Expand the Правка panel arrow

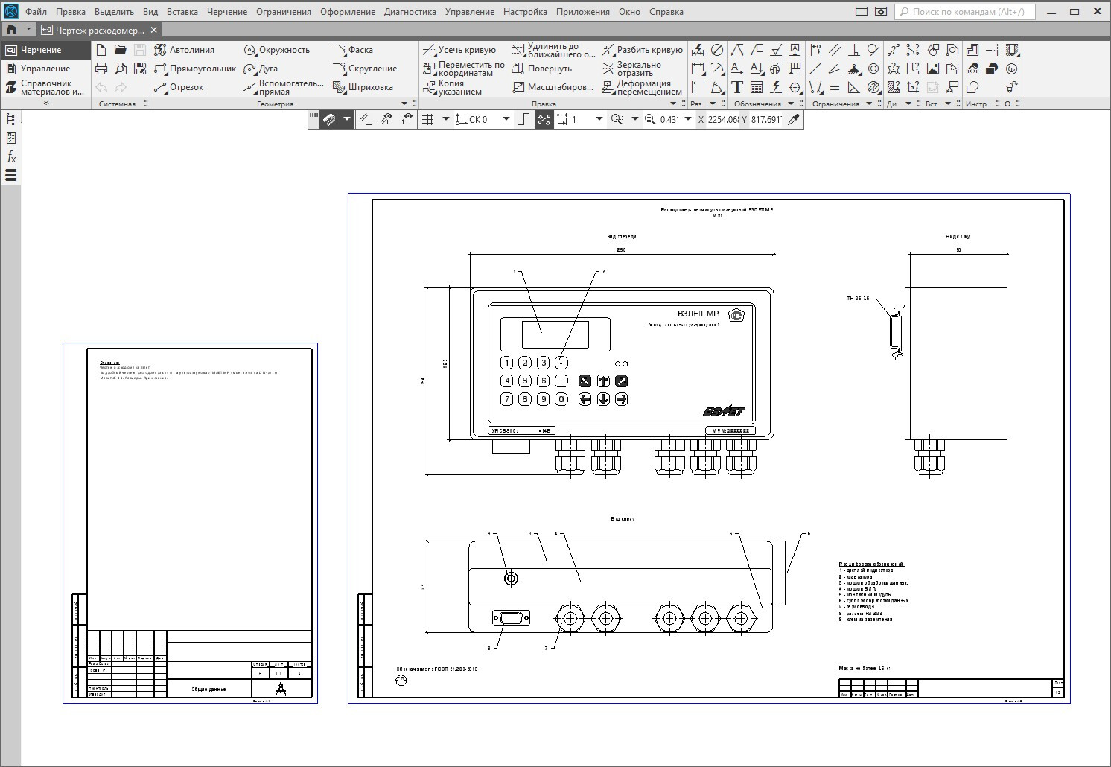[674, 104]
